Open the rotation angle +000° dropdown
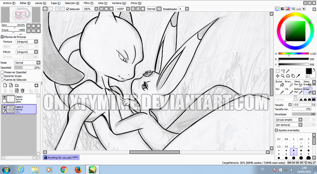The image size is (317, 174). point(128,9)
